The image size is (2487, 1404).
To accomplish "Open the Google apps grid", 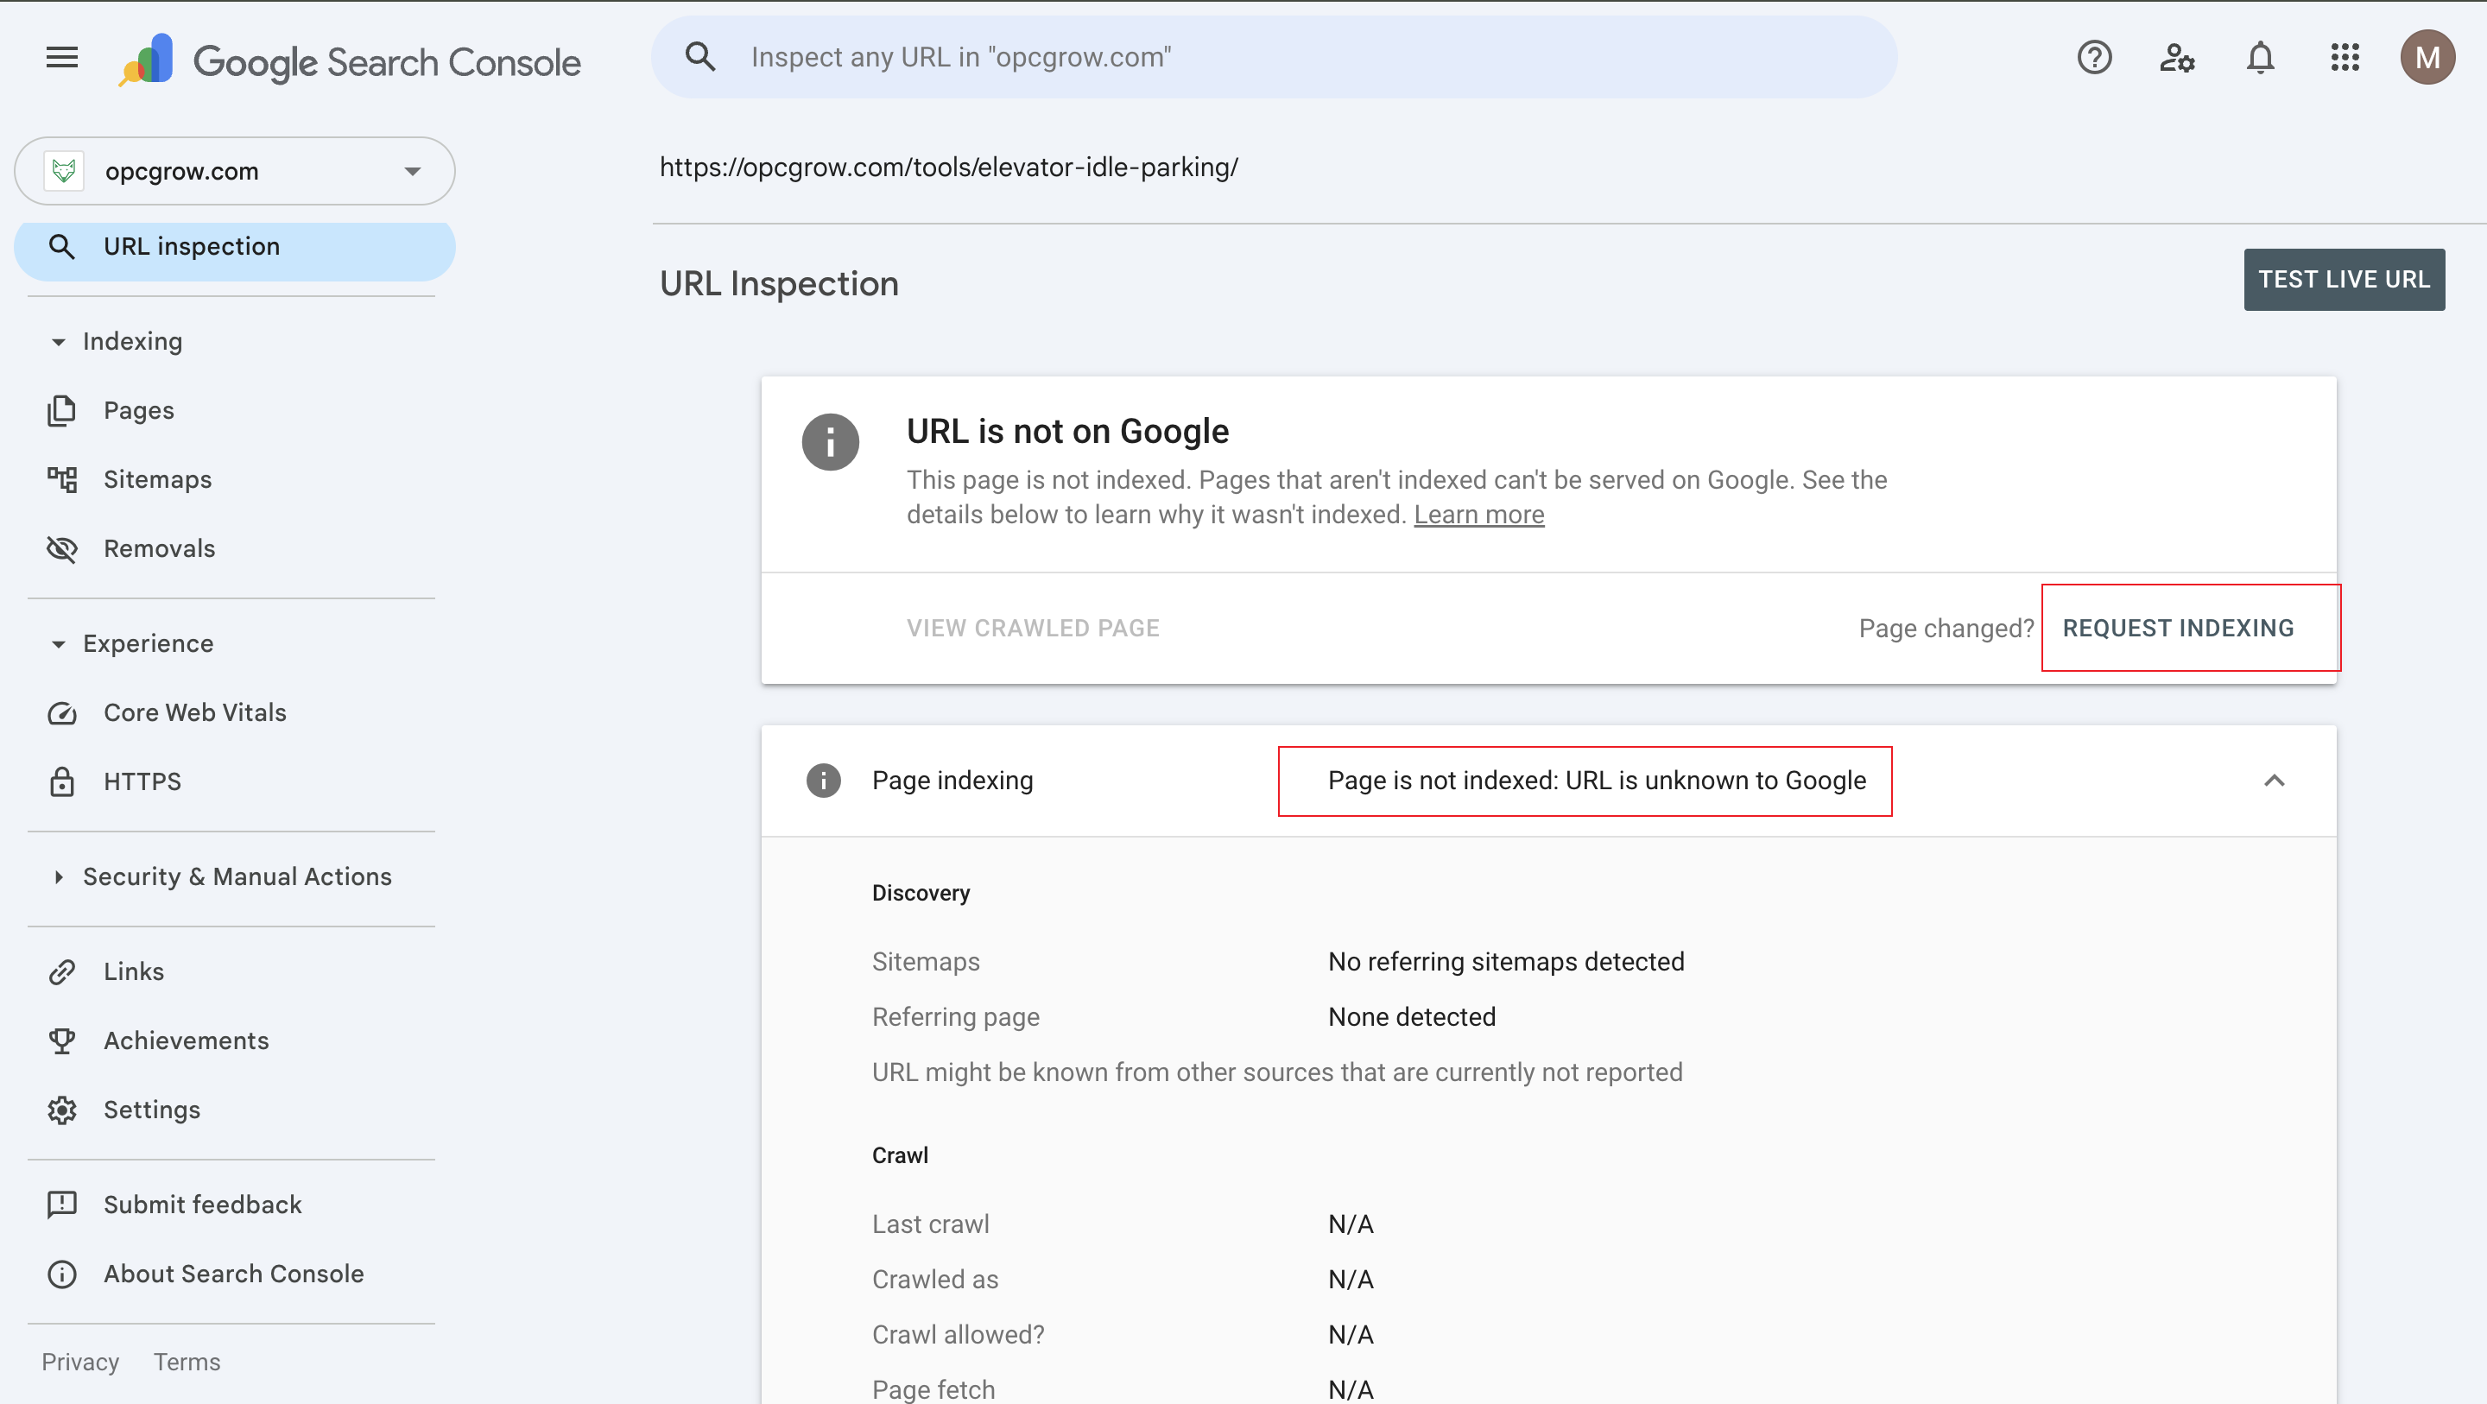I will pyautogui.click(x=2345, y=58).
